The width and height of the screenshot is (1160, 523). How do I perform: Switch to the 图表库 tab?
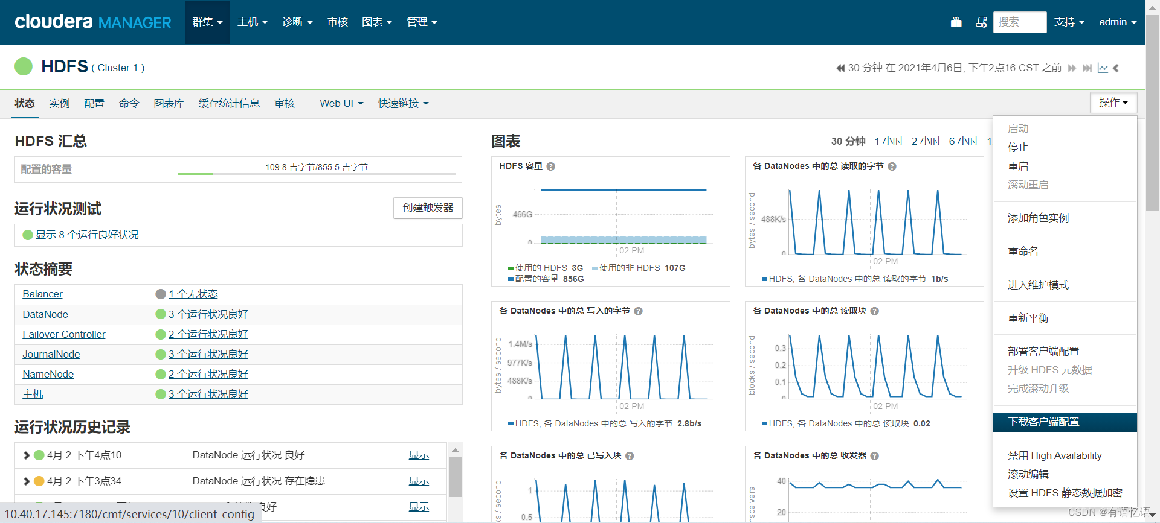click(x=169, y=103)
